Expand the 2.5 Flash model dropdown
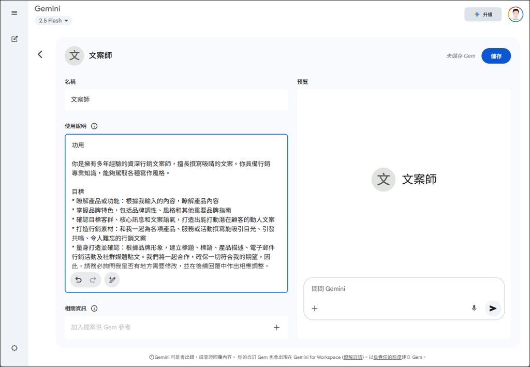The width and height of the screenshot is (530, 367). 53,21
